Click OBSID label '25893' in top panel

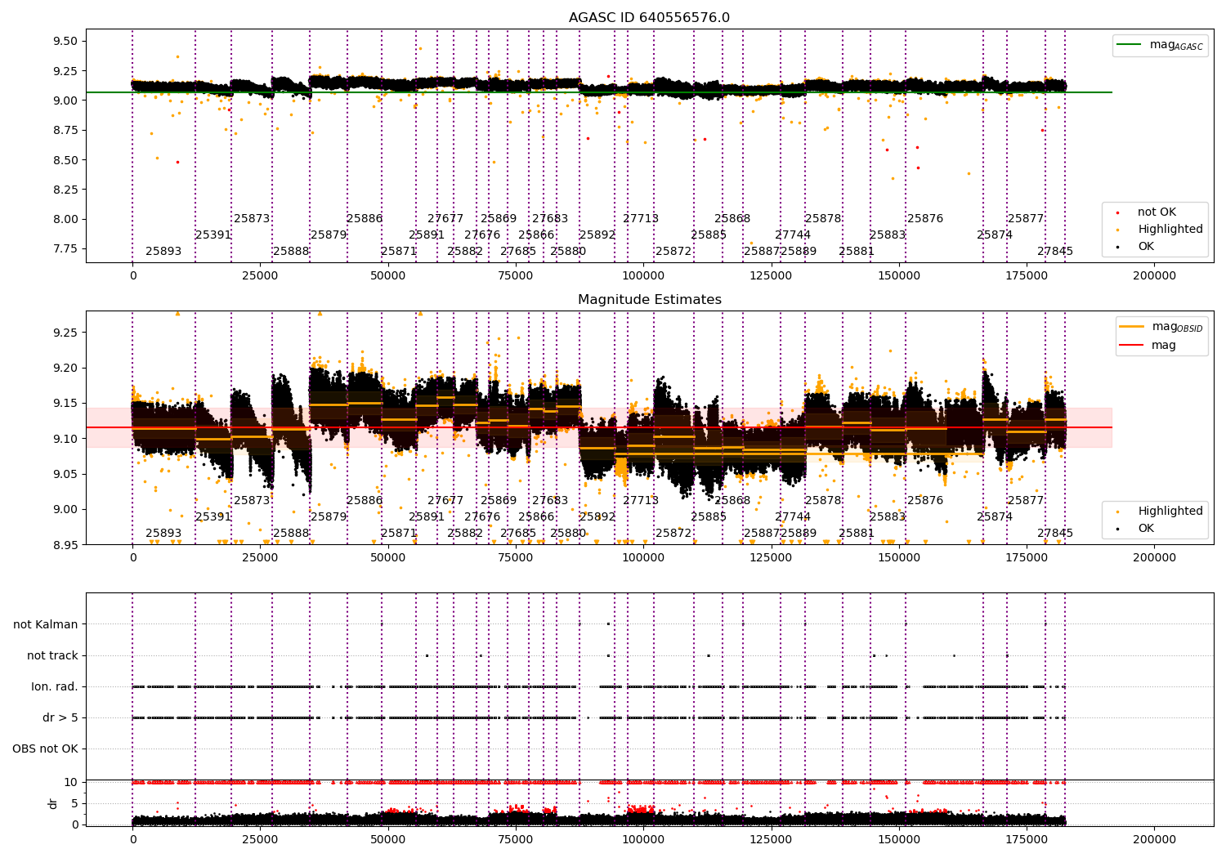[x=163, y=252]
